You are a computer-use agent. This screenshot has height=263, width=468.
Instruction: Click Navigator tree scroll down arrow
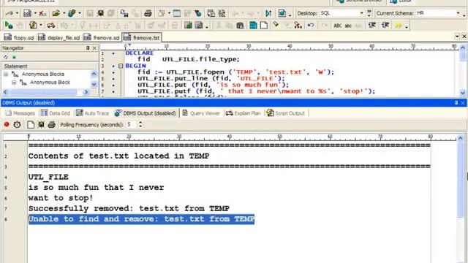(94, 85)
